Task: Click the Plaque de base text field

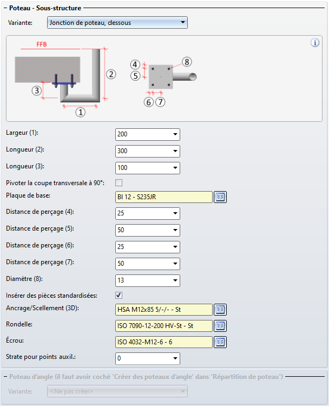Action: [163, 197]
